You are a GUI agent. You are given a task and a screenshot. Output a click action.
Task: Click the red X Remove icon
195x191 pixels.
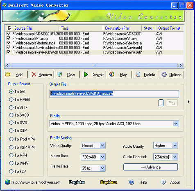click(x=34, y=75)
